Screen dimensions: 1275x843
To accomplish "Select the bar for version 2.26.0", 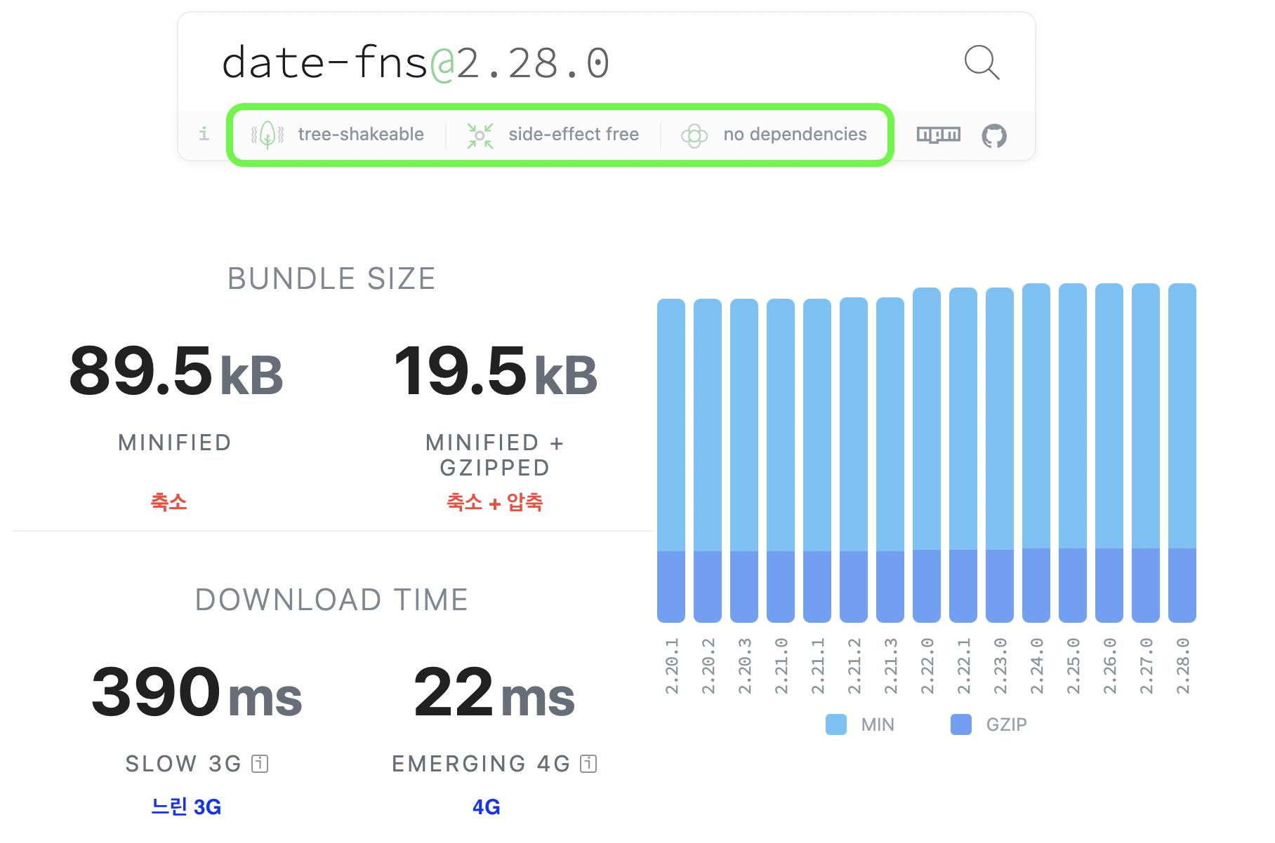I will (1109, 452).
